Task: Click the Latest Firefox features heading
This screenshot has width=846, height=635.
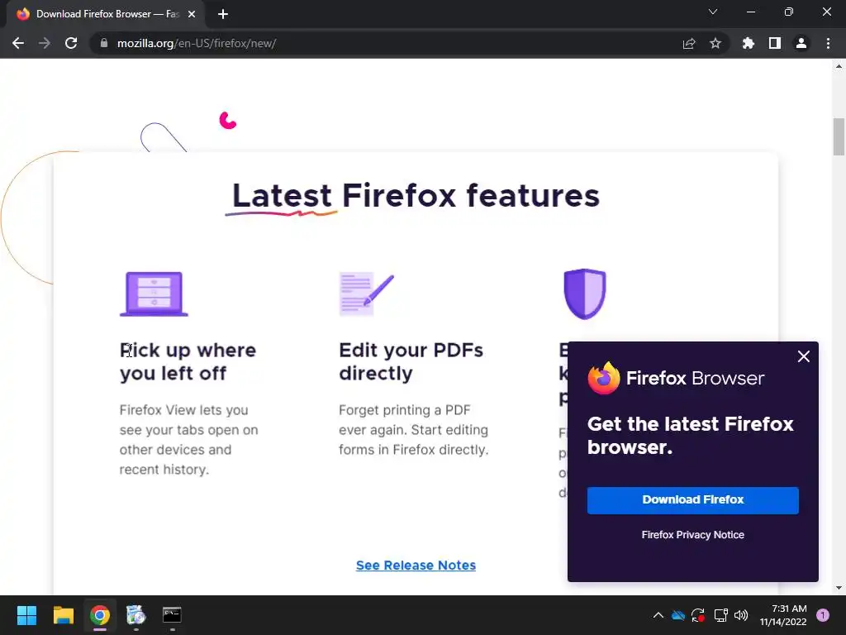Action: (416, 195)
